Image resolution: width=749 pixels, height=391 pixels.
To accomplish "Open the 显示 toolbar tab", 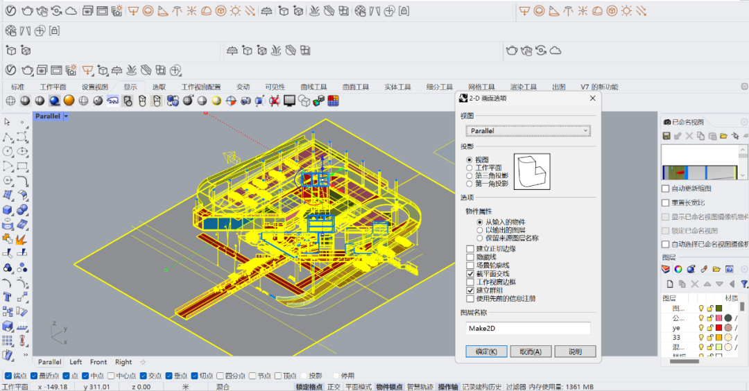I will [130, 87].
